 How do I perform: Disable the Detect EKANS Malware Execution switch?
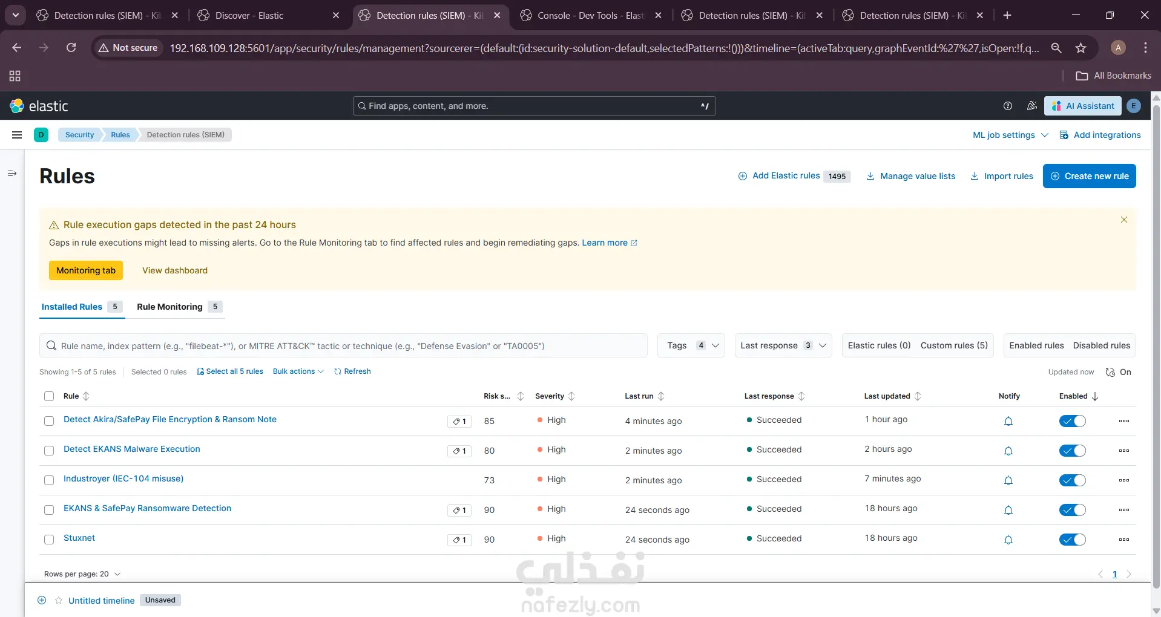tap(1073, 451)
